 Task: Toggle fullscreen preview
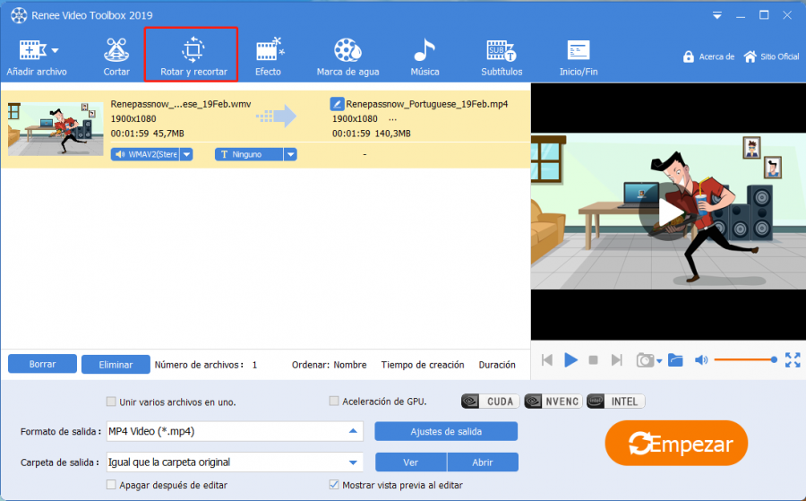click(x=793, y=360)
